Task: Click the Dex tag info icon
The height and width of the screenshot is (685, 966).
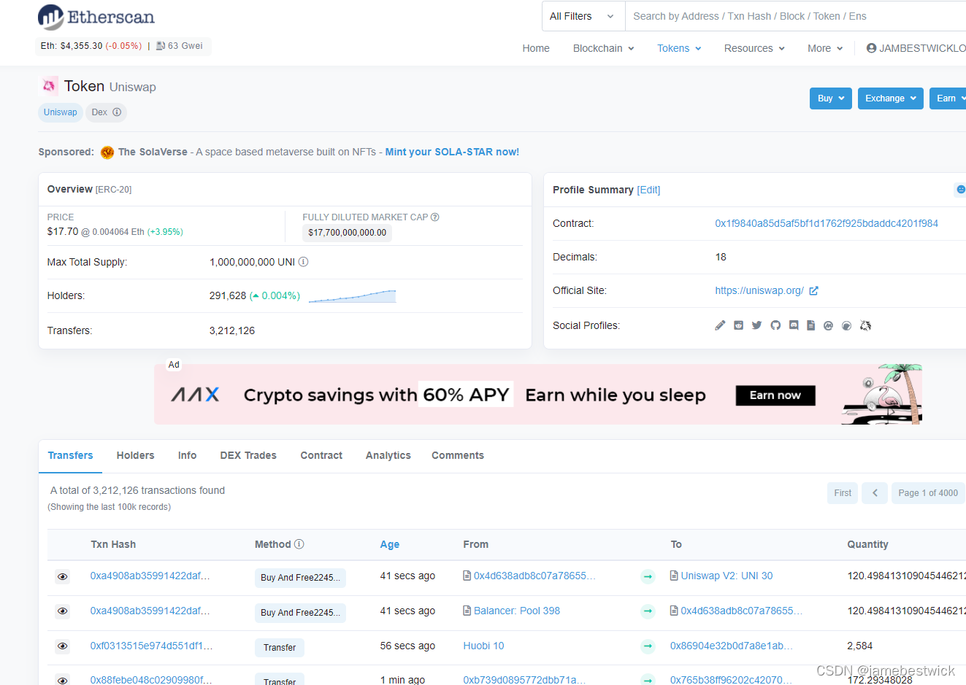Action: click(x=117, y=112)
